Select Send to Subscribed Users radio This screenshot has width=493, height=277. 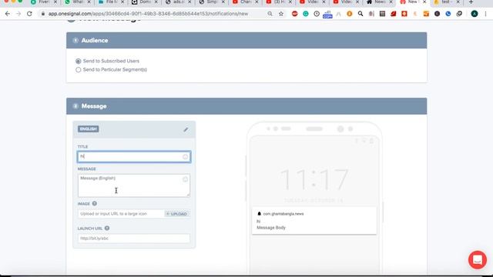tap(79, 61)
